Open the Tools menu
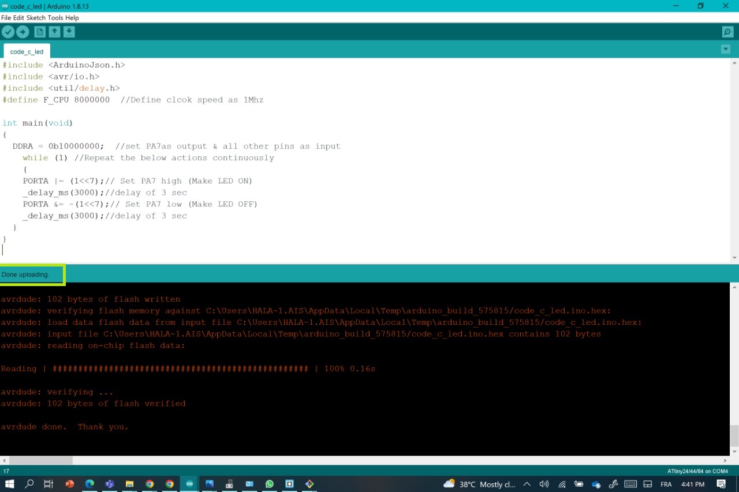This screenshot has width=739, height=492. [x=55, y=18]
